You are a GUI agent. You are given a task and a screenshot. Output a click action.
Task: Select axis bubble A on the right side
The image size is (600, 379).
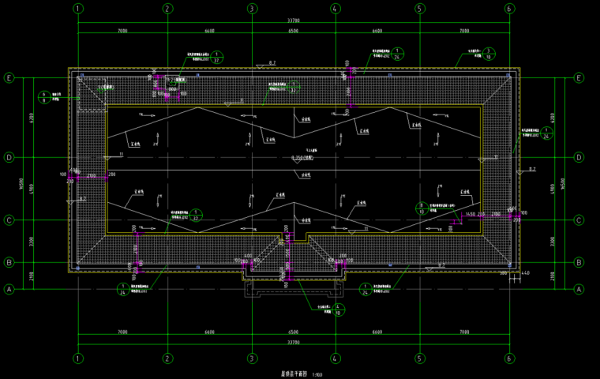(580, 290)
